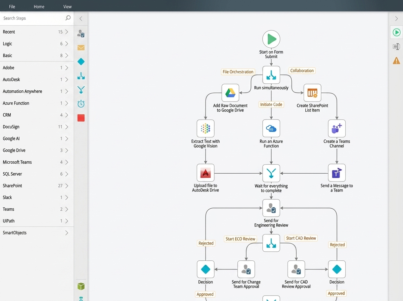
Task: Expand the Google Drive category
Action: 37,150
